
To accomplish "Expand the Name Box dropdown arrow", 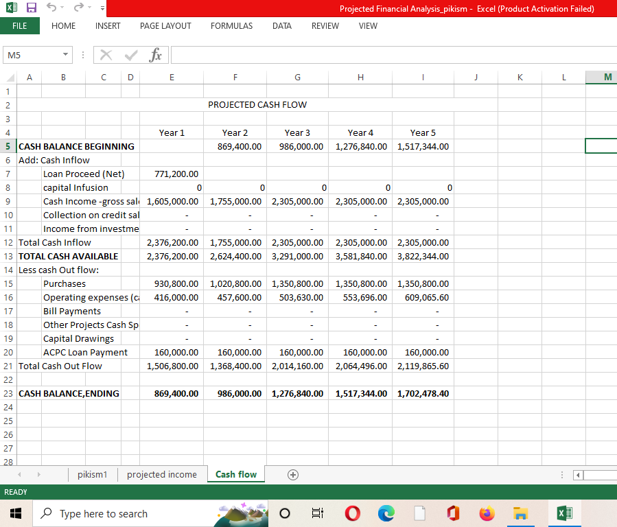I will pyautogui.click(x=65, y=55).
